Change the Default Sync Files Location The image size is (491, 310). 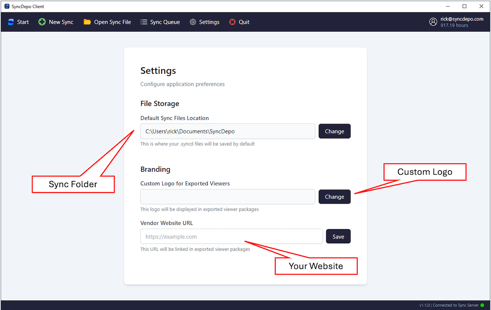tap(334, 131)
